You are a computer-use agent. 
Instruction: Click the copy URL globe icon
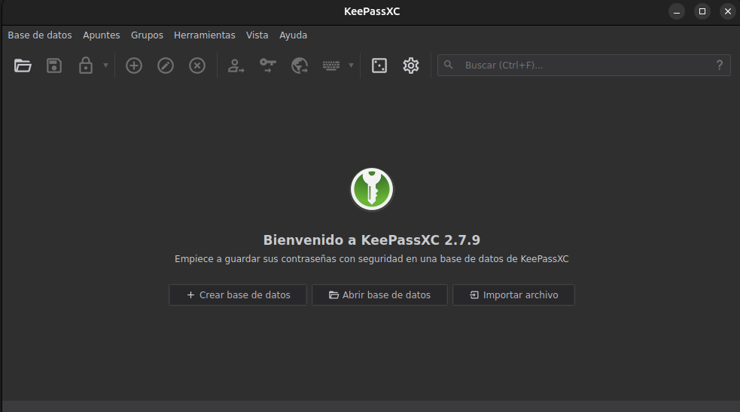pos(300,66)
